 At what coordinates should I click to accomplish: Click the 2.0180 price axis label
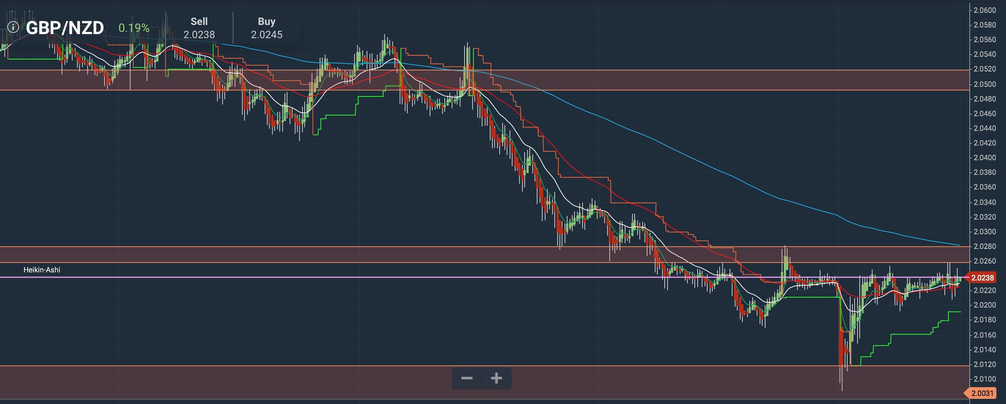tap(984, 320)
